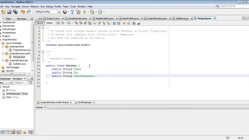Open the Profile Project dropdown arrow
This screenshot has height=140, width=249.
[x=104, y=12]
